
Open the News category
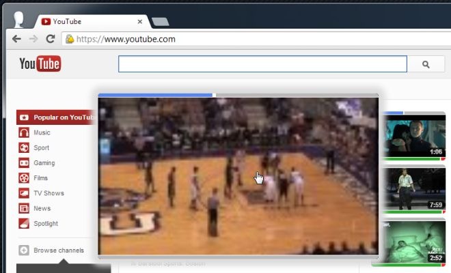[x=42, y=208]
